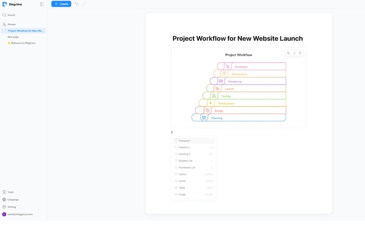Click the Promotion label in diagram
This screenshot has height=228, width=365.
coord(241,67)
